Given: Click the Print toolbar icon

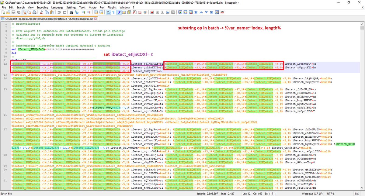Looking at the screenshot, I should coord(34,12).
